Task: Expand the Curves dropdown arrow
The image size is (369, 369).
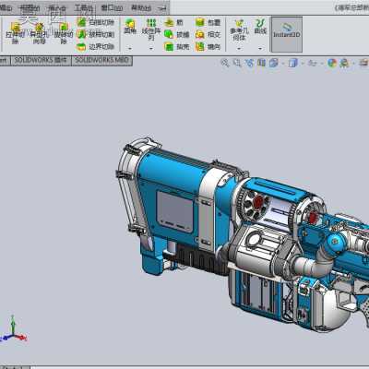Action: point(260,48)
